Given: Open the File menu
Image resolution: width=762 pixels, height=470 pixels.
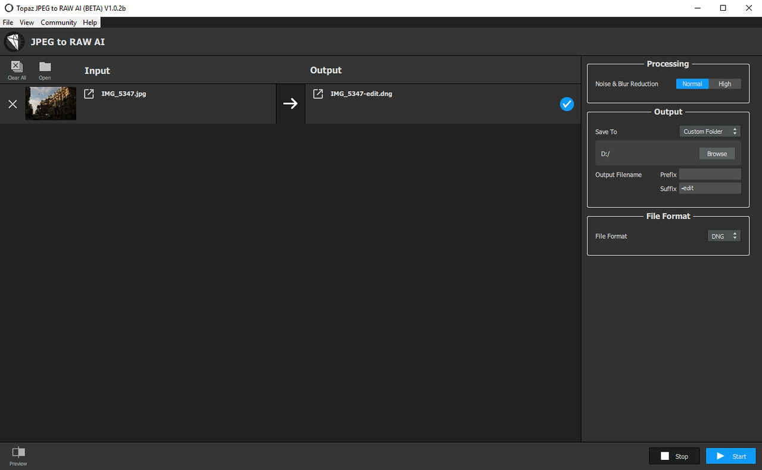Looking at the screenshot, I should pyautogui.click(x=8, y=23).
